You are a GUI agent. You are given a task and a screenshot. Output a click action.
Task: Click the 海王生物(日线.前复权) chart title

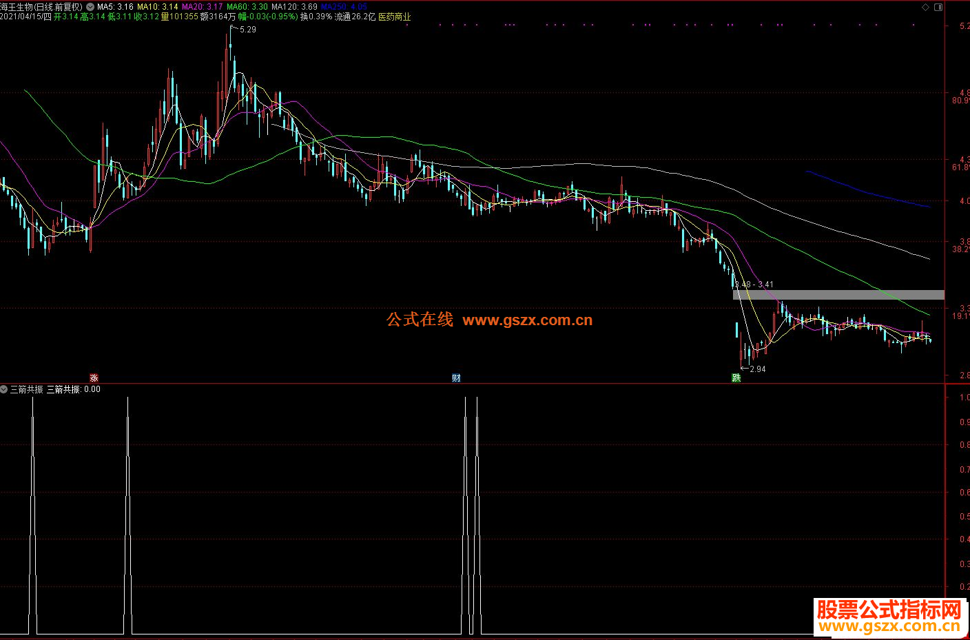[41, 7]
